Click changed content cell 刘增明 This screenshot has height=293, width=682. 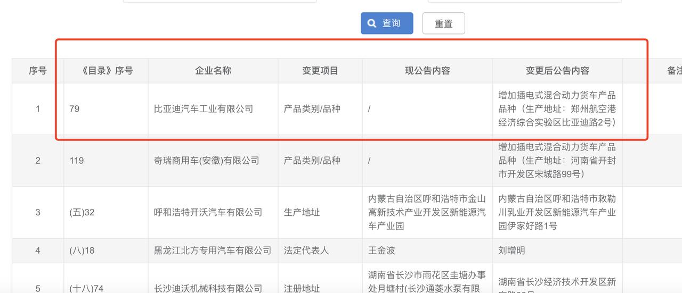tap(557, 250)
